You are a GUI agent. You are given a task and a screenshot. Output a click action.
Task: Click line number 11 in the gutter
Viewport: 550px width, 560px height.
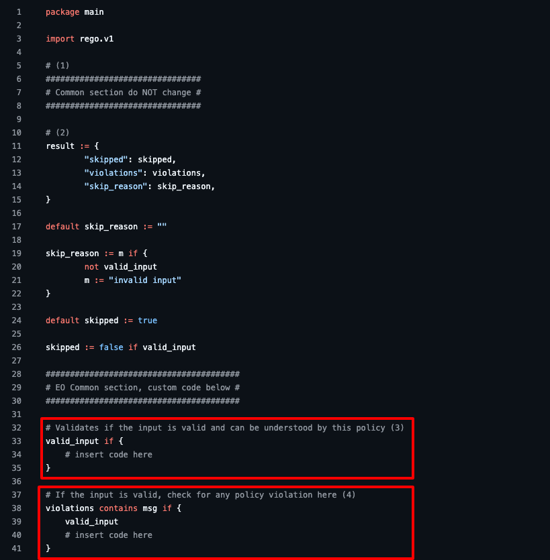coord(17,146)
